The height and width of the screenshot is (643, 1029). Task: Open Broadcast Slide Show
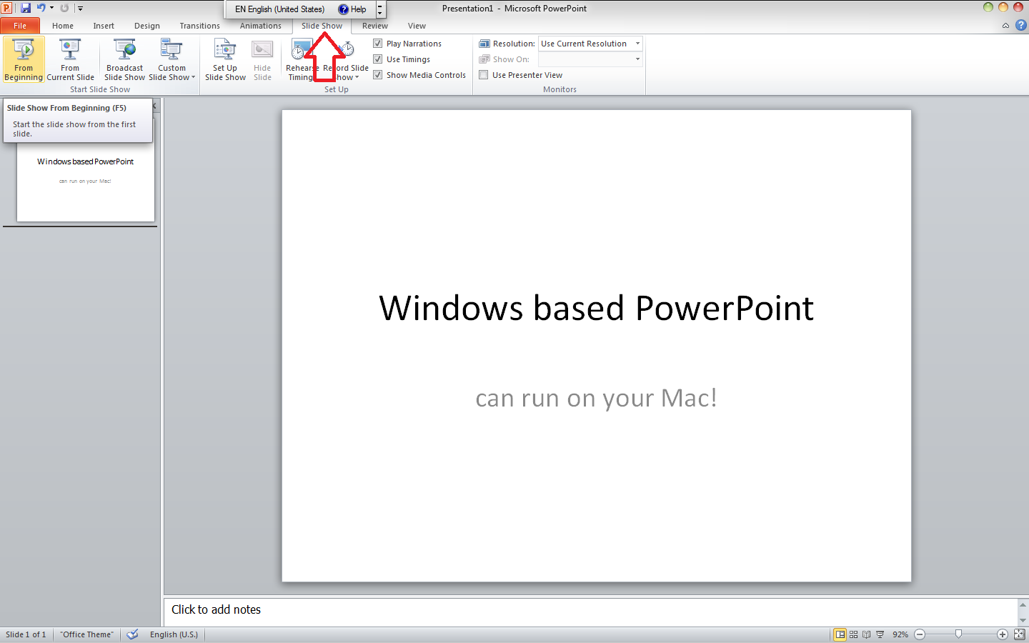pyautogui.click(x=125, y=59)
